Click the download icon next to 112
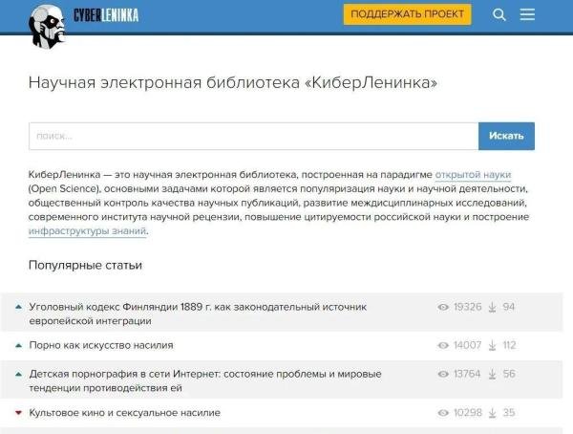This screenshot has height=434, width=573. [492, 345]
